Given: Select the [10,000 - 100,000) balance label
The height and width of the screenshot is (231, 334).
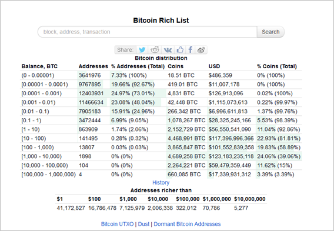Looking at the screenshot, I should 45,165.
